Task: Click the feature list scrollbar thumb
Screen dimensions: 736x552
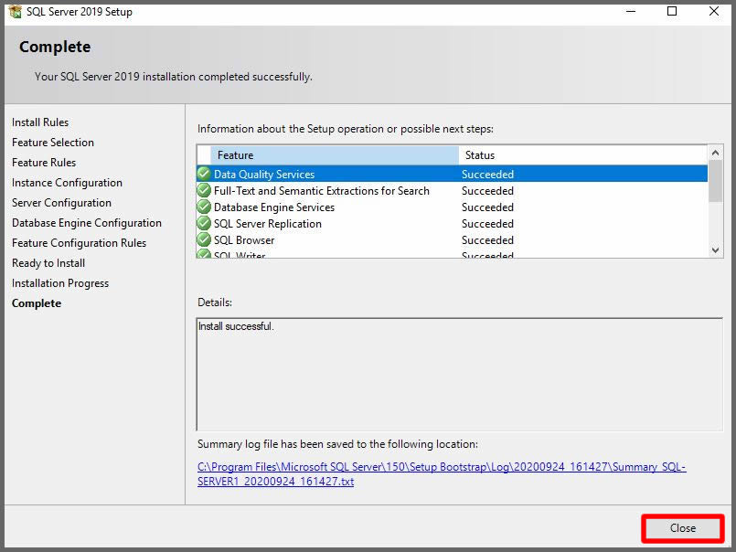Action: (x=716, y=179)
